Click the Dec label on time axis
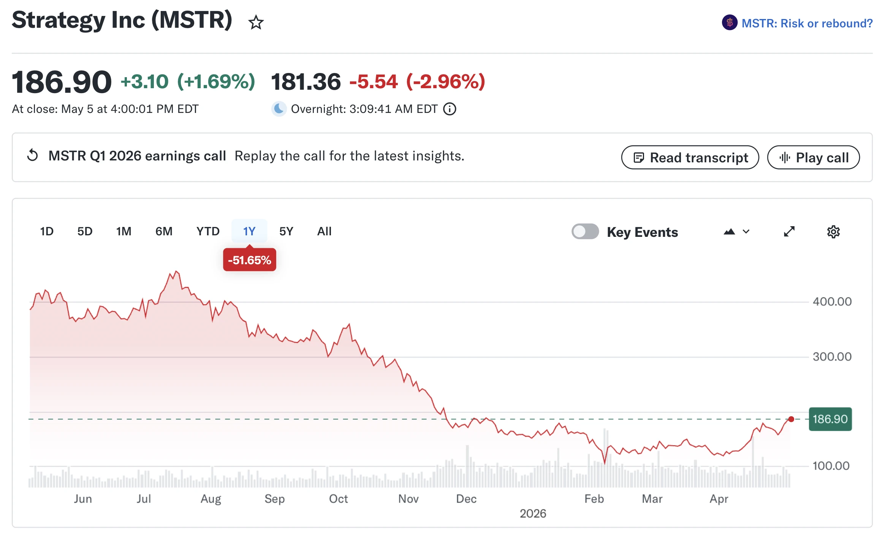Image resolution: width=880 pixels, height=533 pixels. tap(466, 499)
